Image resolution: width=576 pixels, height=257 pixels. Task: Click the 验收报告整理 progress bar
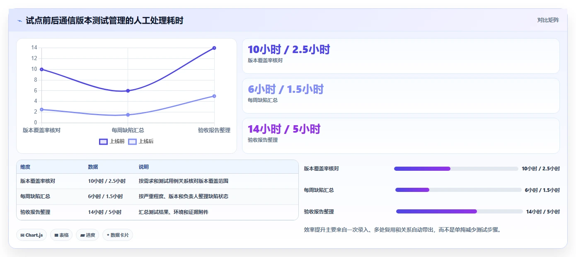[460, 211]
